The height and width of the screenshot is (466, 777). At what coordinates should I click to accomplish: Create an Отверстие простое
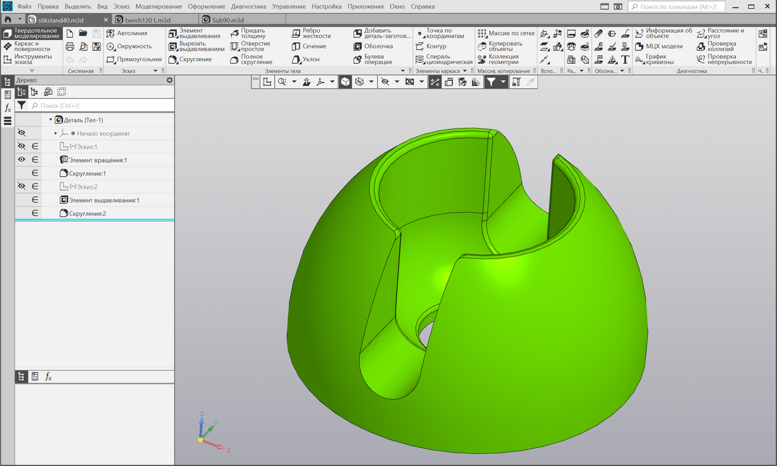coord(251,46)
